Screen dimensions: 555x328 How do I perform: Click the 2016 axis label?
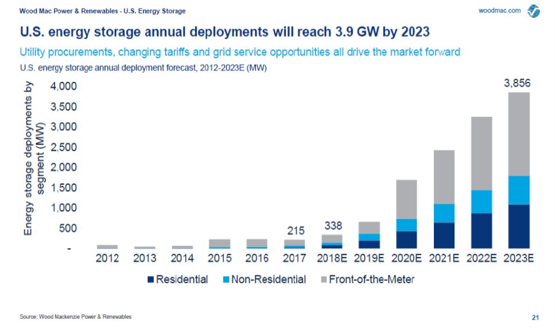click(x=257, y=258)
